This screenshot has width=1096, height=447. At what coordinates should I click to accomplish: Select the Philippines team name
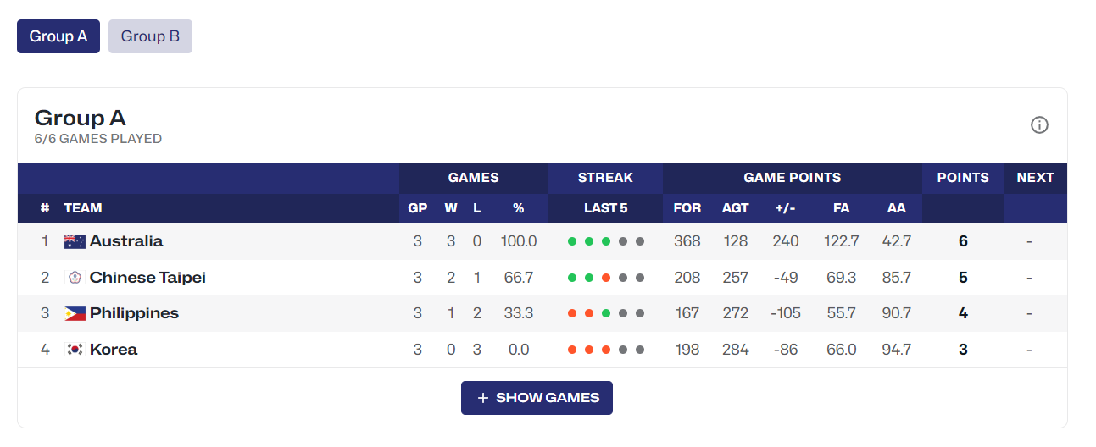point(134,313)
